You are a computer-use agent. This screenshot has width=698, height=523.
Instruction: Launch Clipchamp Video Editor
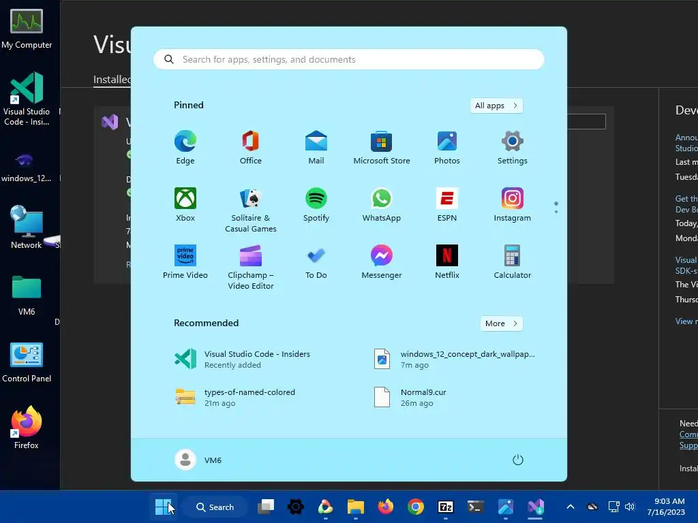251,267
